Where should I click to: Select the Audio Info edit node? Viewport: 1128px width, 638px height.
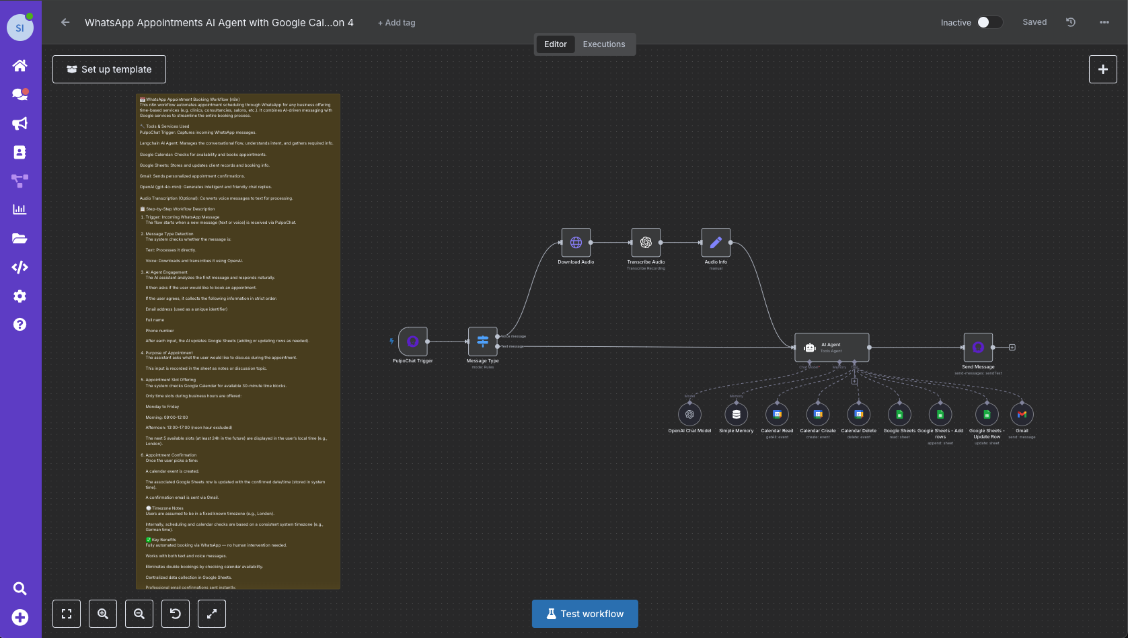pos(716,243)
